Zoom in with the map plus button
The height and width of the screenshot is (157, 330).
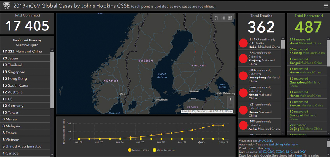[x=230, y=99]
